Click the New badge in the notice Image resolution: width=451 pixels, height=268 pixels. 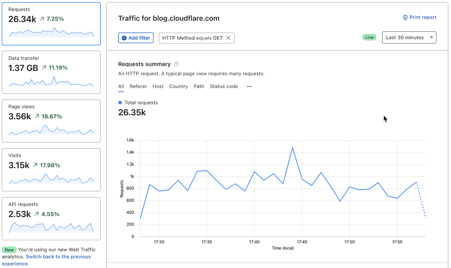tap(9, 250)
